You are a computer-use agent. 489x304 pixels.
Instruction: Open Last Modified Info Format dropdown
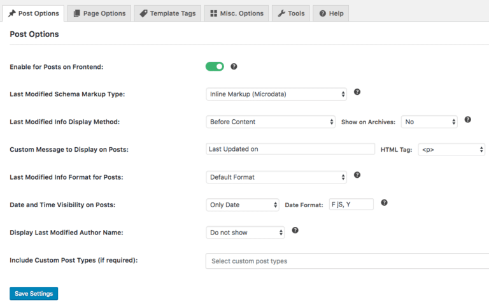point(276,177)
